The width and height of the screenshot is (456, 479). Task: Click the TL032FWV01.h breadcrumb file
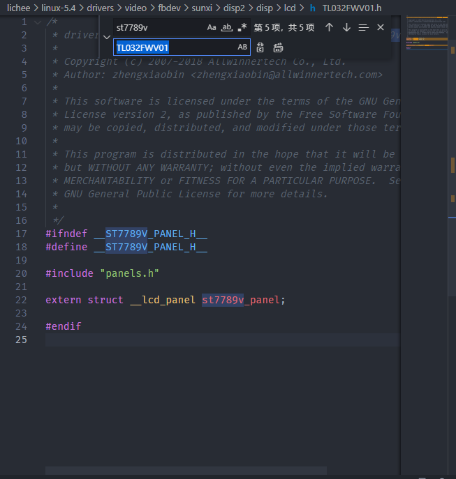[x=351, y=8]
